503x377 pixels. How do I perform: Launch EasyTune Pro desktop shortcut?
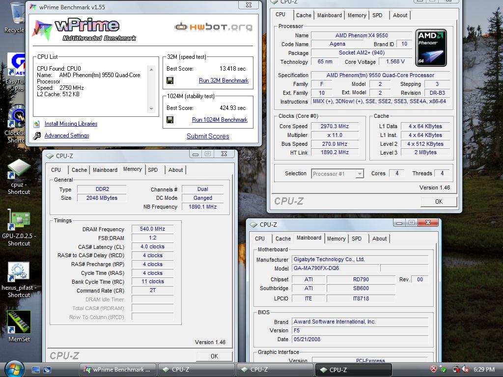coord(16,65)
